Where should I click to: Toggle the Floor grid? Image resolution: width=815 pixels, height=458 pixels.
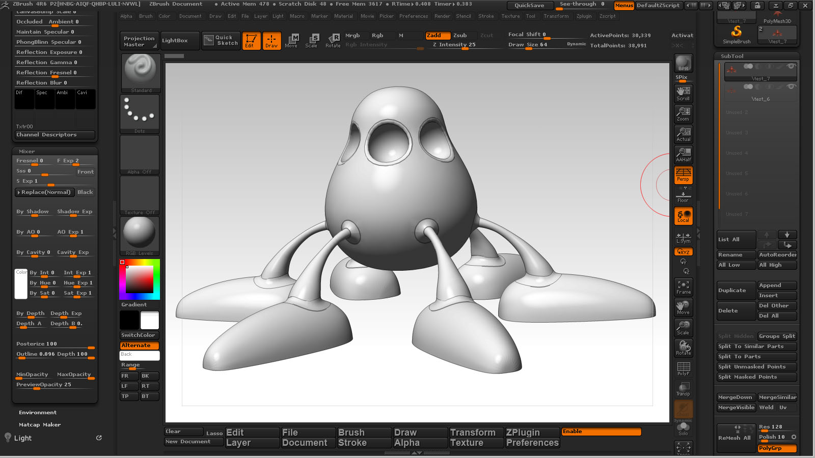[683, 195]
